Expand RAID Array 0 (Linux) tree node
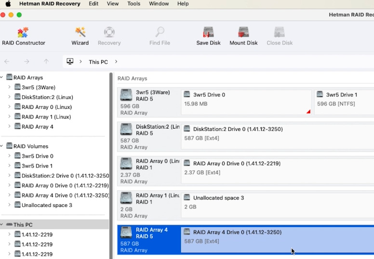374x259 pixels. pos(9,106)
